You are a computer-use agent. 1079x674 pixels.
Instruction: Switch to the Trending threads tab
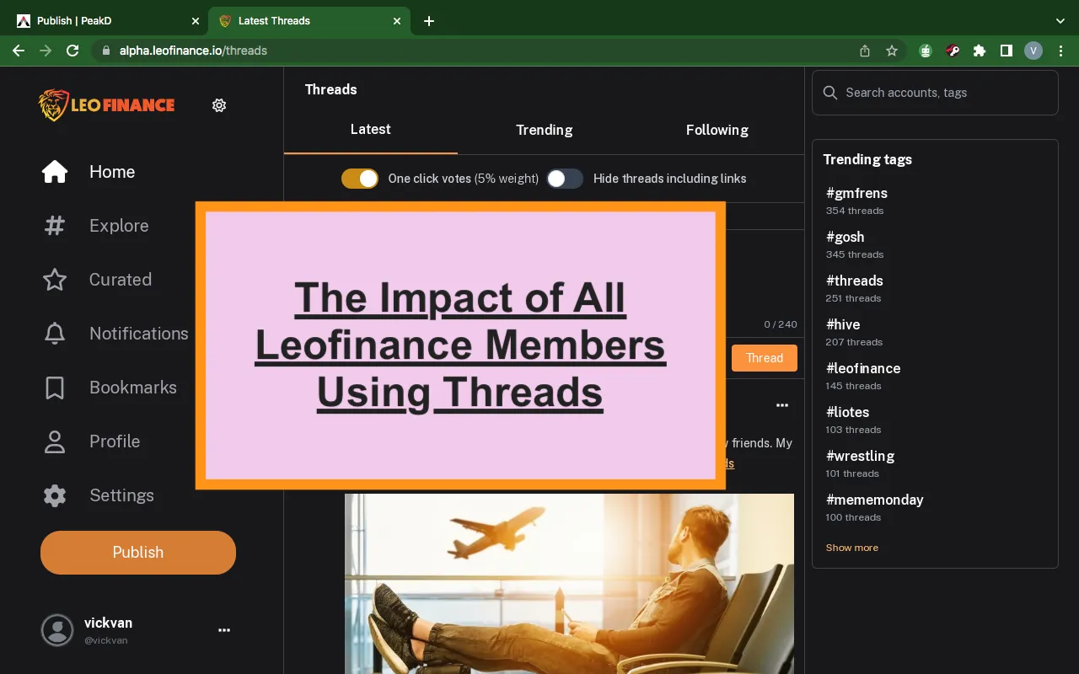click(545, 130)
